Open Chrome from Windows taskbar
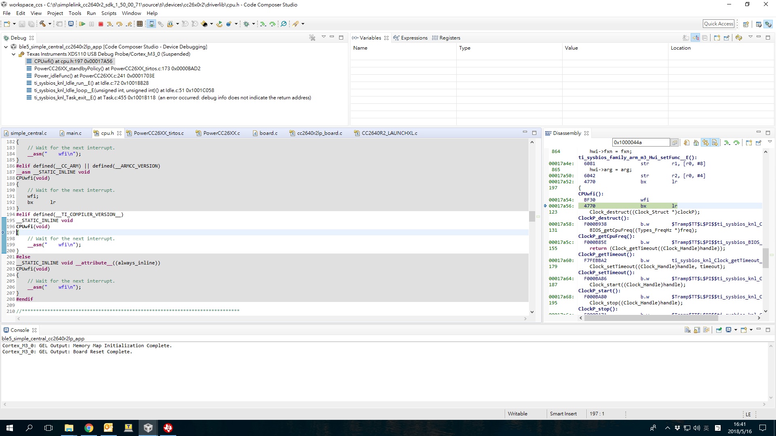Image resolution: width=776 pixels, height=436 pixels. tap(89, 428)
